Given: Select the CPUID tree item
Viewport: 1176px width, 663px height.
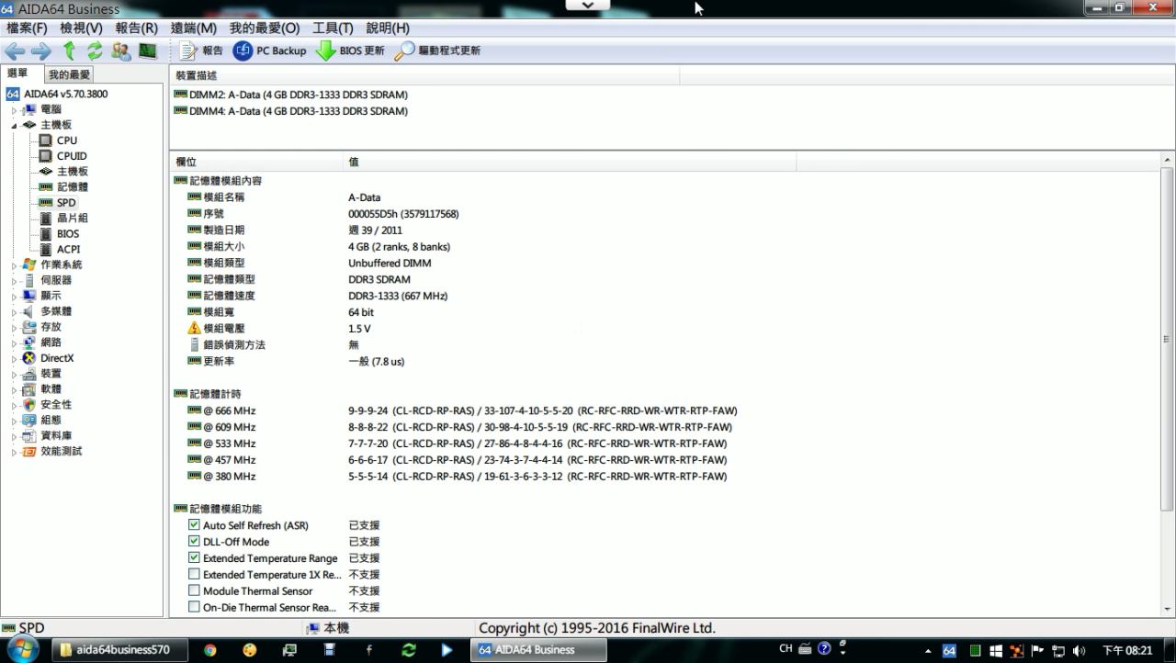Looking at the screenshot, I should [72, 156].
